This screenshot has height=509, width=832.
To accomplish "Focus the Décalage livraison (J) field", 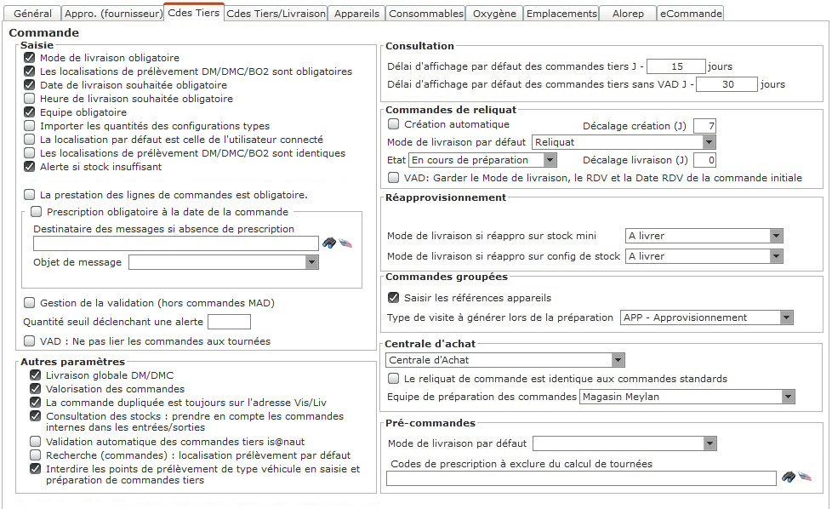I will pyautogui.click(x=704, y=160).
